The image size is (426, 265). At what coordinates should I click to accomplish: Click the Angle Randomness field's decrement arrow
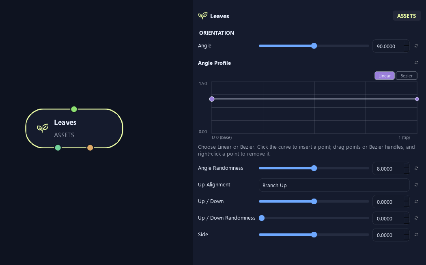[x=407, y=172]
